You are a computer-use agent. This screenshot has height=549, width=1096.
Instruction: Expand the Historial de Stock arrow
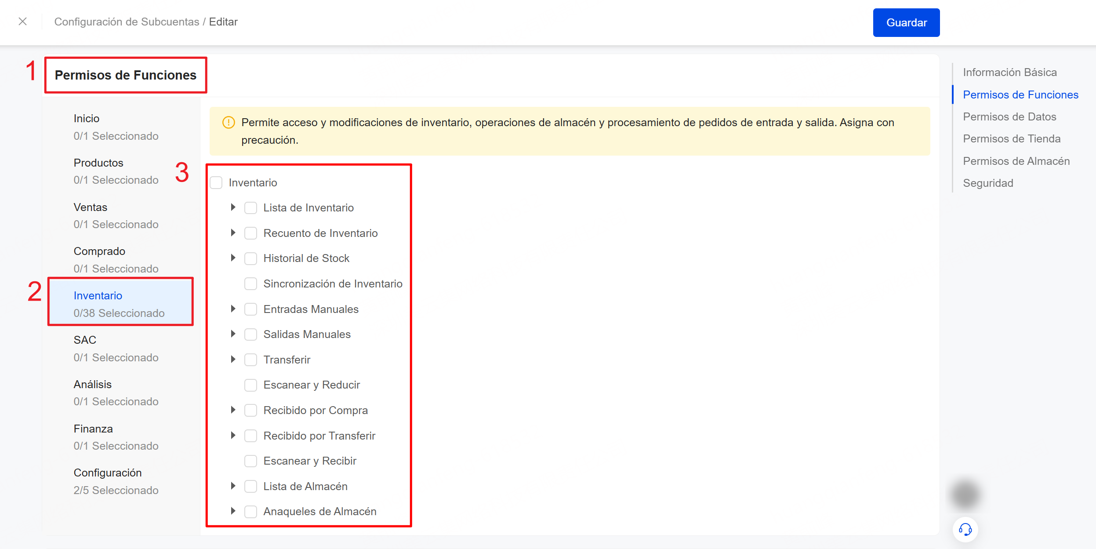(x=233, y=258)
